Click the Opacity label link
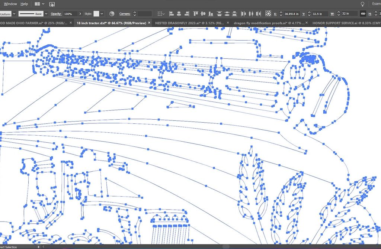The width and height of the screenshot is (381, 249). point(56,14)
